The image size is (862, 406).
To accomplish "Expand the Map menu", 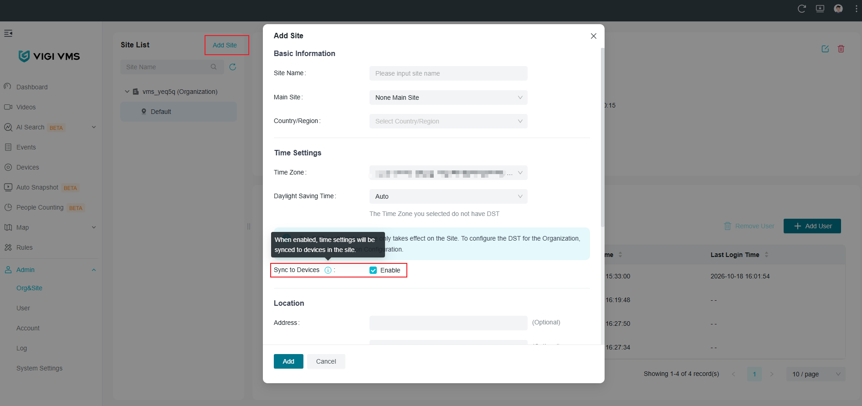I will [94, 227].
